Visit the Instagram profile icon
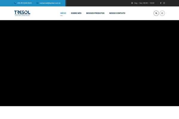The height and width of the screenshot is (119, 179). coord(164,3)
